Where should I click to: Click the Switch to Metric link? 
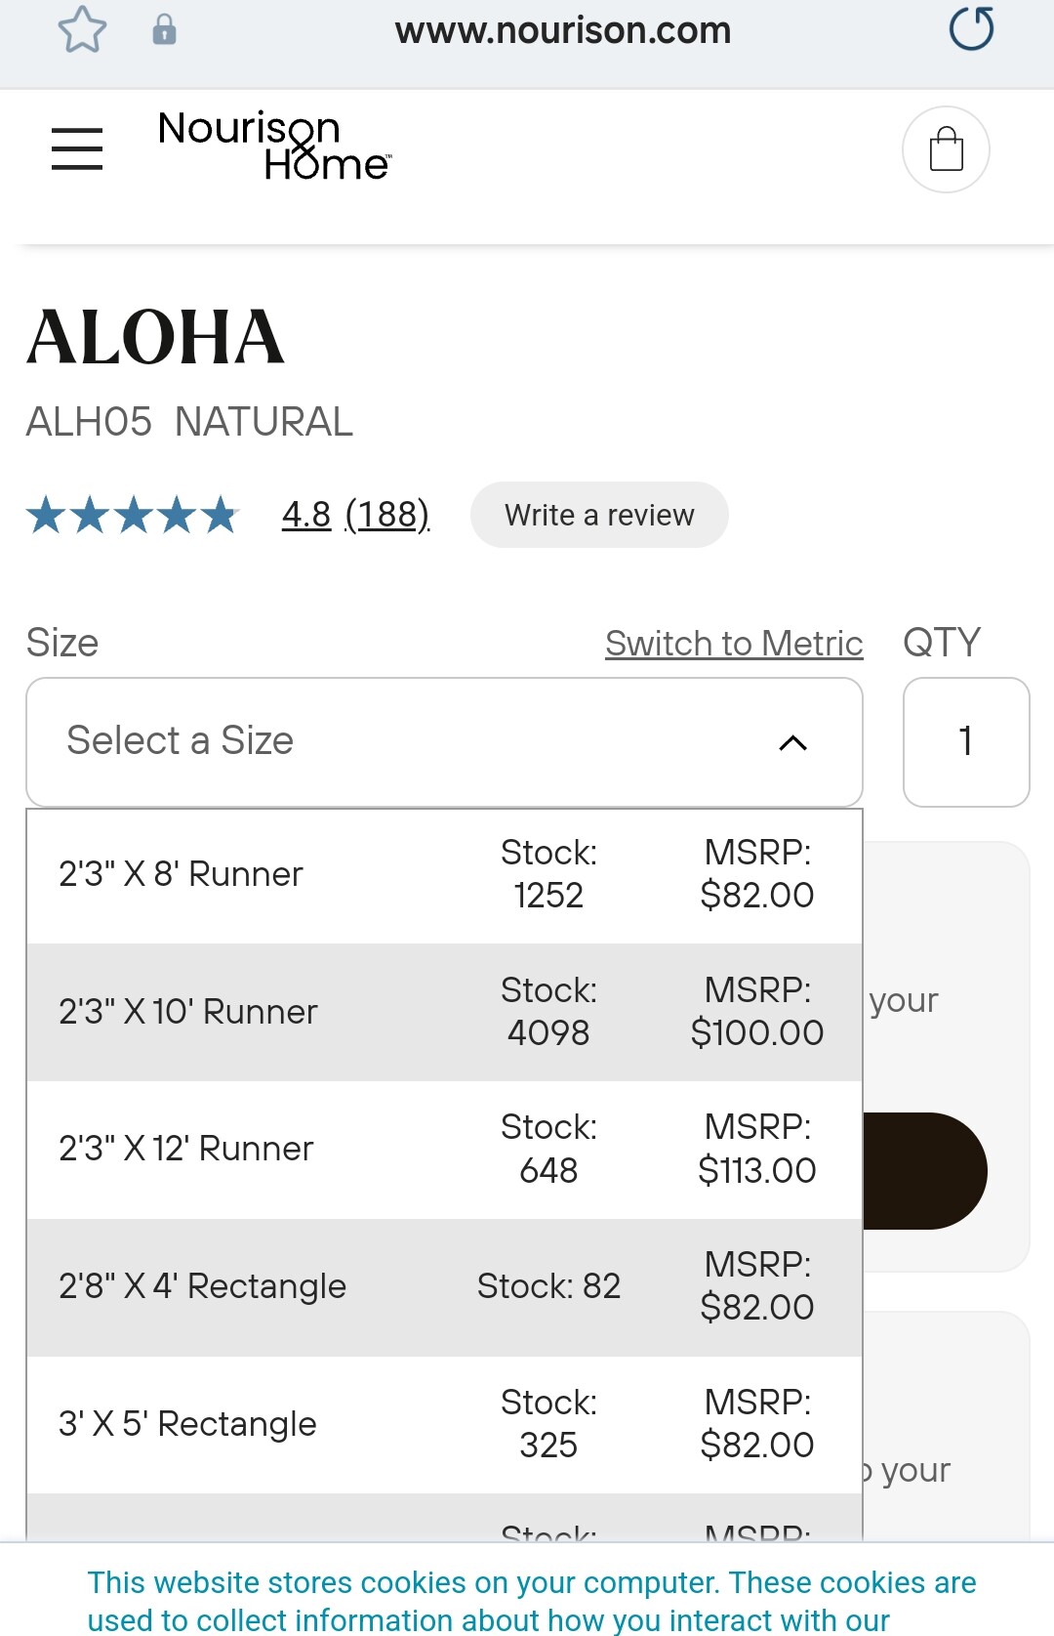[734, 644]
